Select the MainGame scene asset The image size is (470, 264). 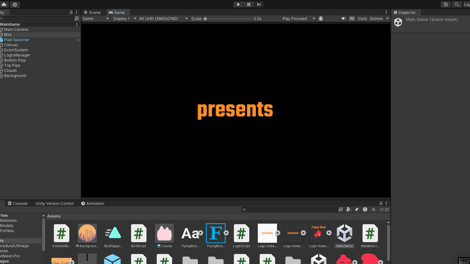345,236
